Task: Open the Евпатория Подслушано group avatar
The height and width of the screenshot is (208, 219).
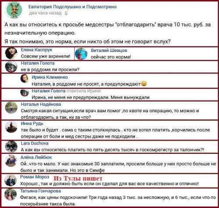Action: click(14, 10)
